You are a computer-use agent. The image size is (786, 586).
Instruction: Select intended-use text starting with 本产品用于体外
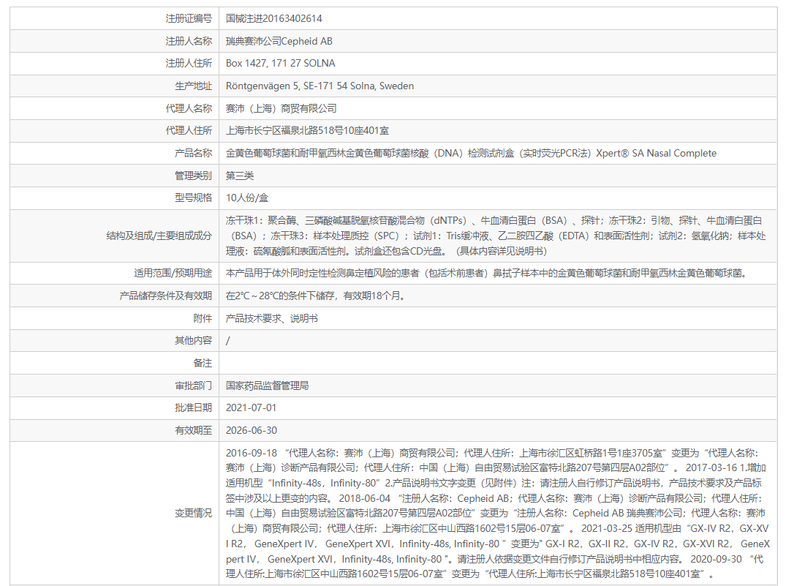point(487,273)
